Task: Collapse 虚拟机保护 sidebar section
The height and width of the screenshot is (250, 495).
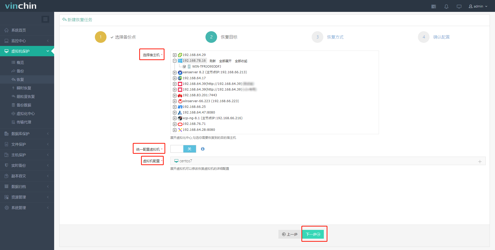Action: [x=27, y=51]
